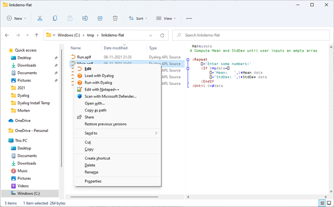The height and width of the screenshot is (207, 334).
Task: Sort by the Date modified column header
Action: [115, 48]
